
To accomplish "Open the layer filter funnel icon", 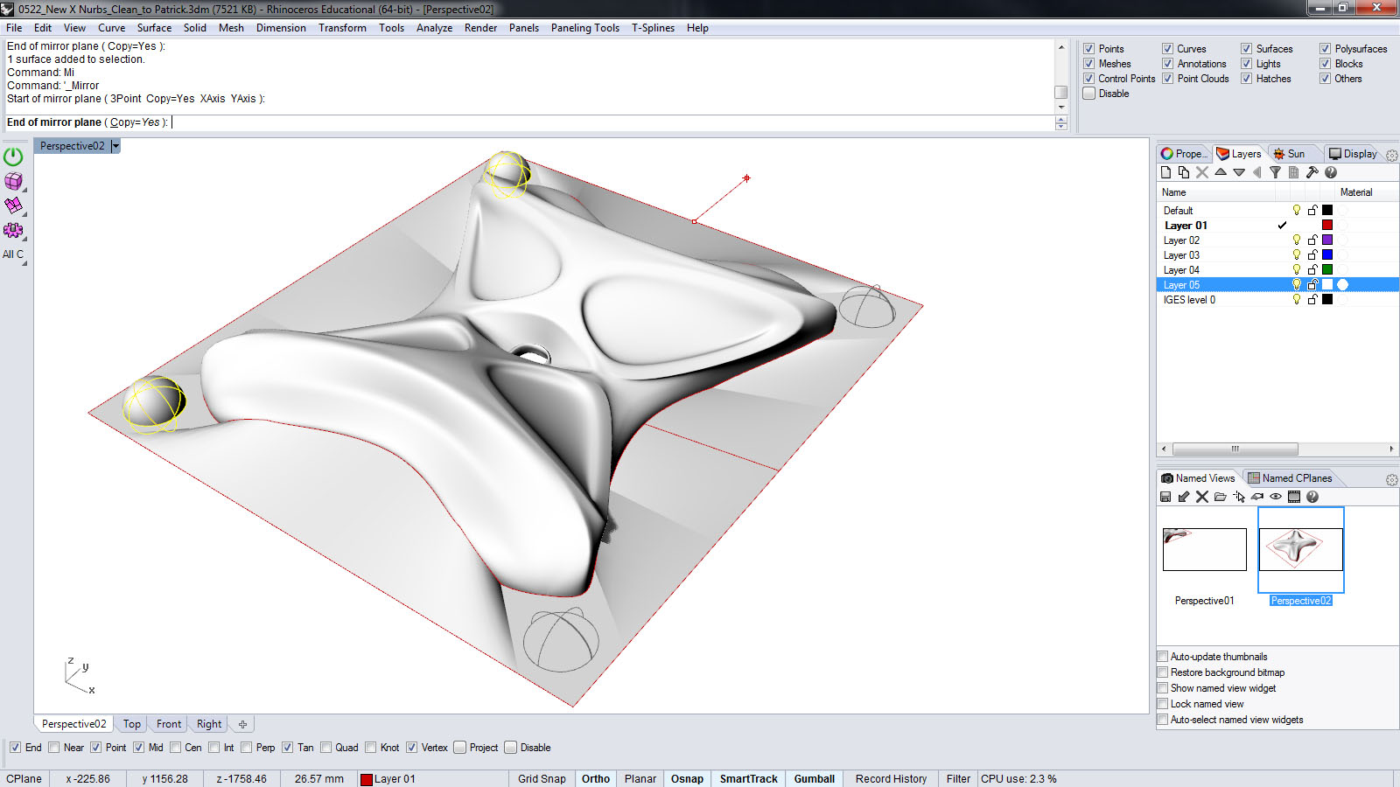I will tap(1276, 172).
